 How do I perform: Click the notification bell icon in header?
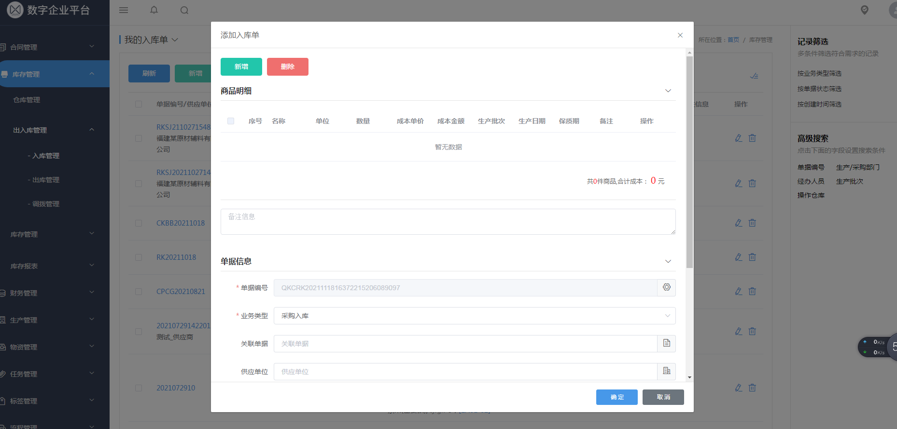[x=154, y=10]
